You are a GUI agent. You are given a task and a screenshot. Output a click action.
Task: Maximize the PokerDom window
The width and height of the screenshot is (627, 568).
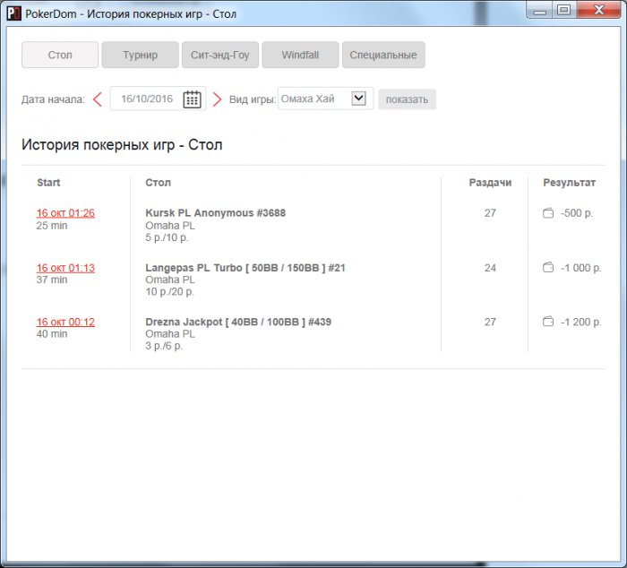563,10
